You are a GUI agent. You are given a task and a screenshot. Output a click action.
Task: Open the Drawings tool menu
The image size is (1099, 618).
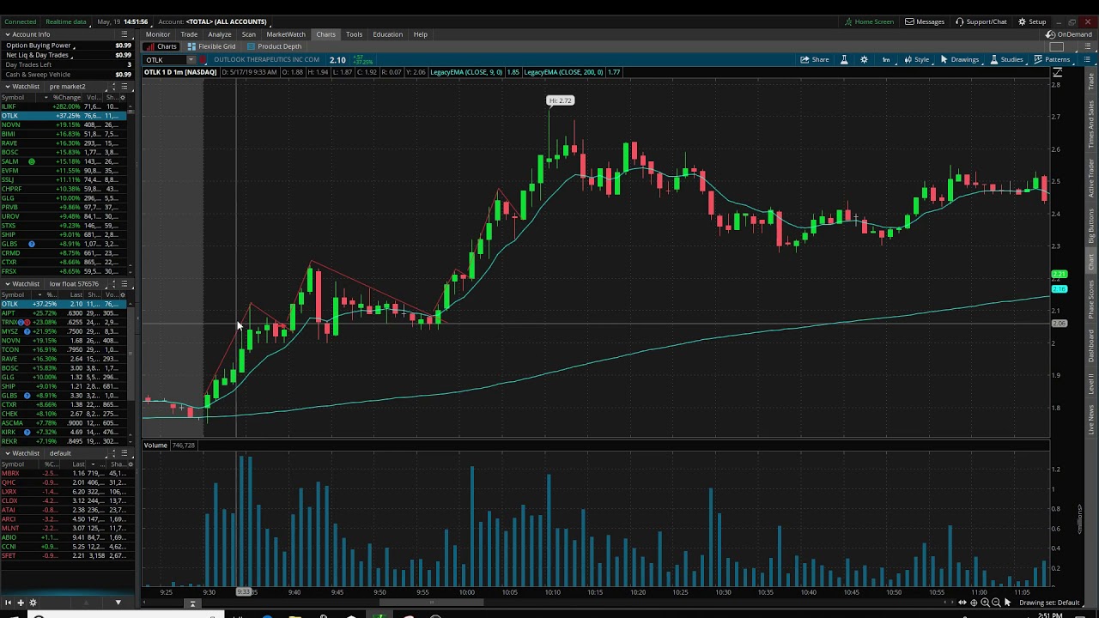pyautogui.click(x=959, y=59)
